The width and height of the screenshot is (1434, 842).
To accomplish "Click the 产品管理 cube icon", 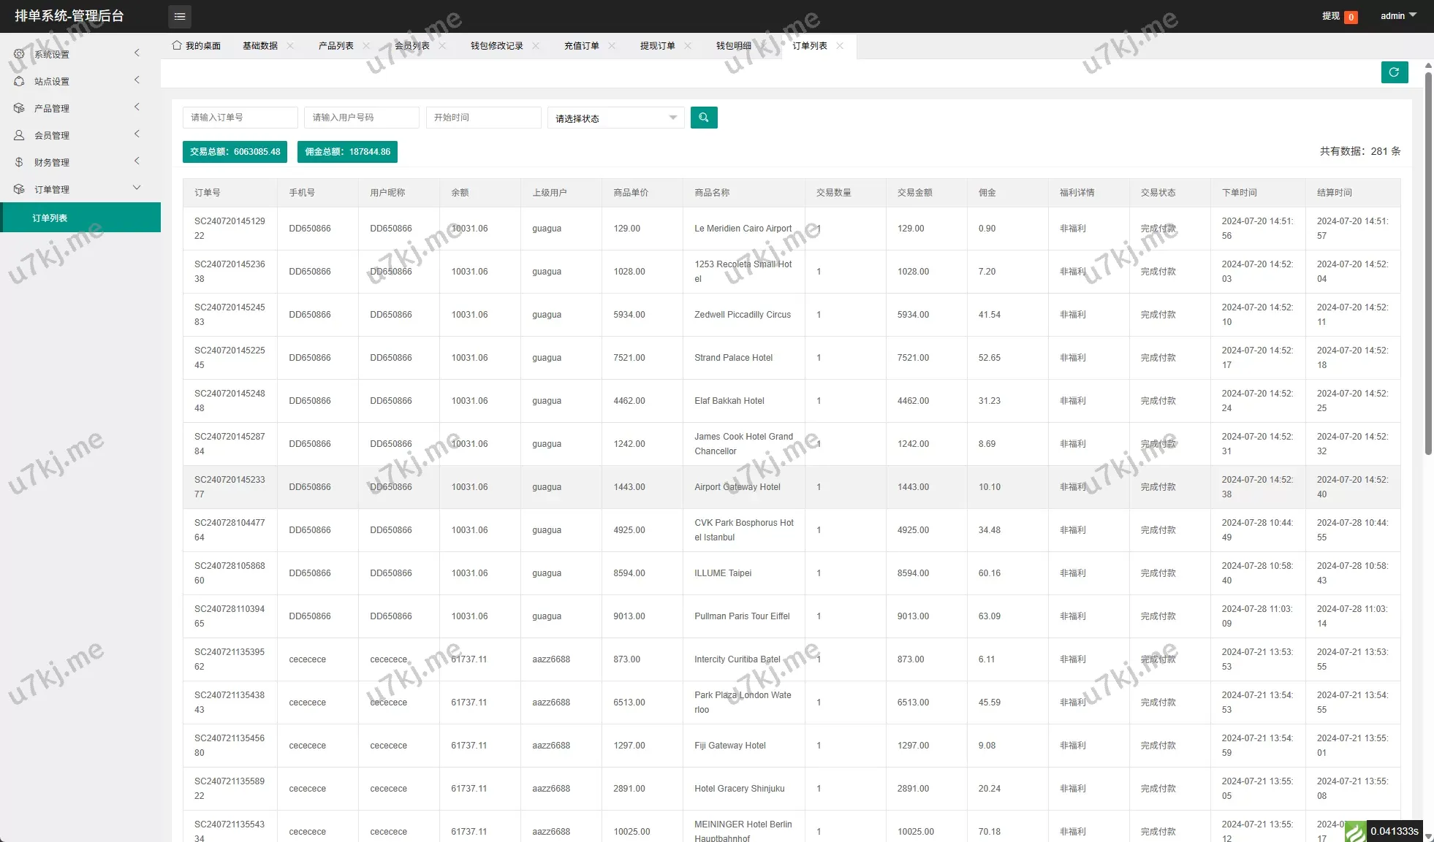I will point(19,108).
